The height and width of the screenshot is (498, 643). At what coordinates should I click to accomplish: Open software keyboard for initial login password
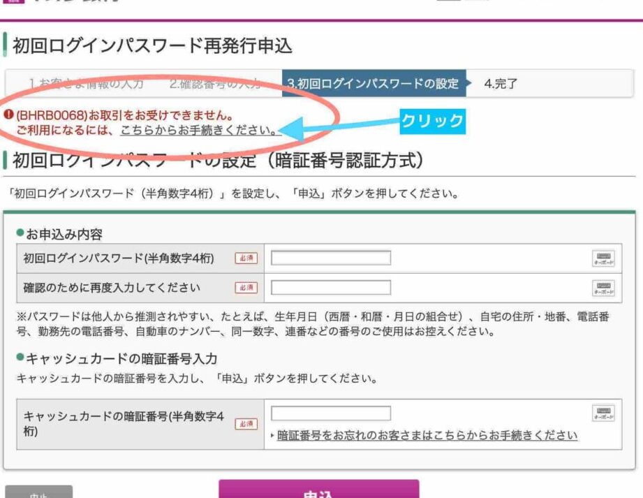(603, 258)
